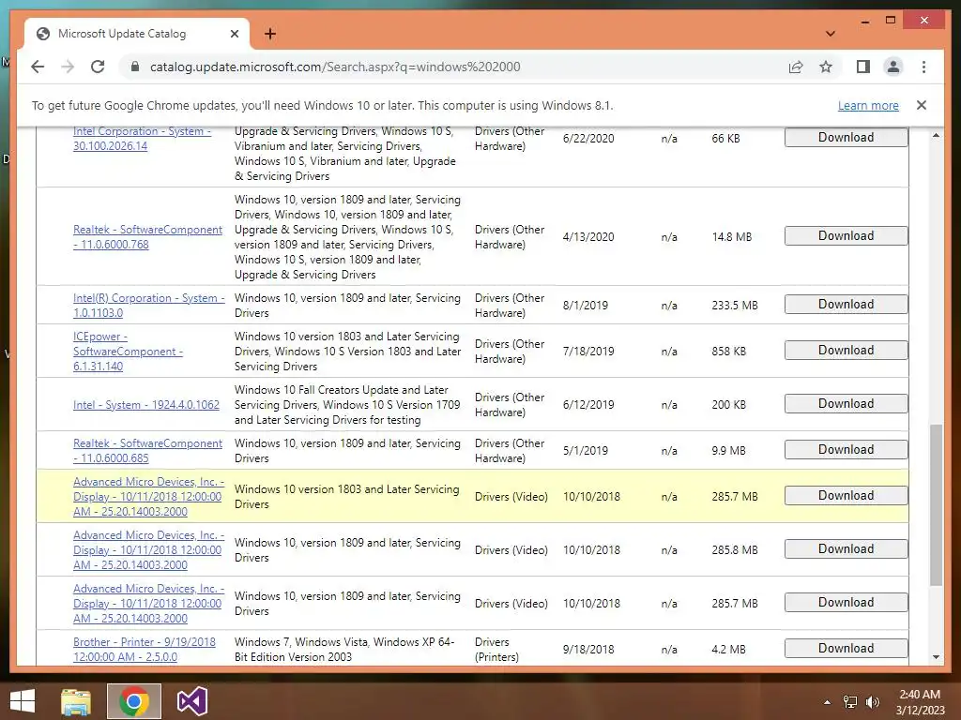Reload the Microsoft Update Catalog page
Screen dimensions: 961x720
click(x=98, y=67)
